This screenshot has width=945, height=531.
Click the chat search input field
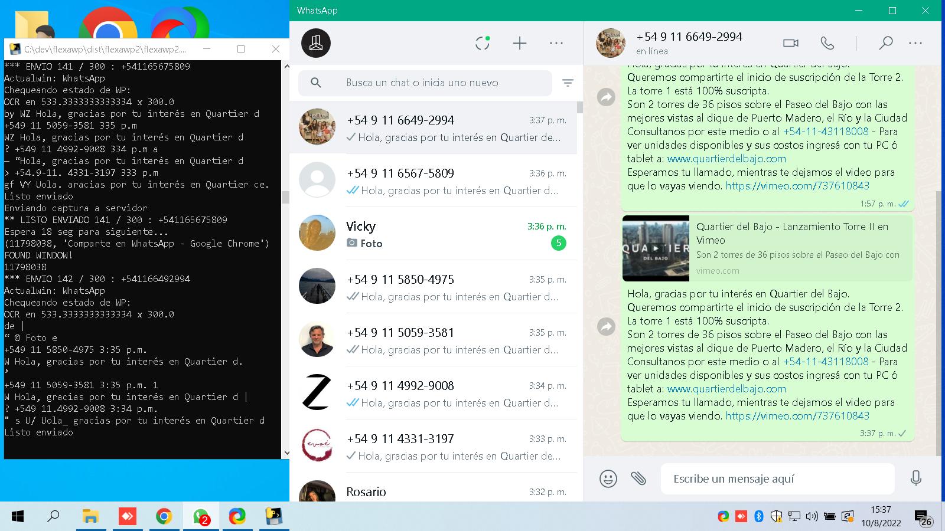point(425,83)
